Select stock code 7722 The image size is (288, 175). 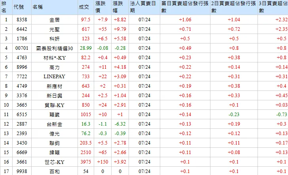[22, 77]
